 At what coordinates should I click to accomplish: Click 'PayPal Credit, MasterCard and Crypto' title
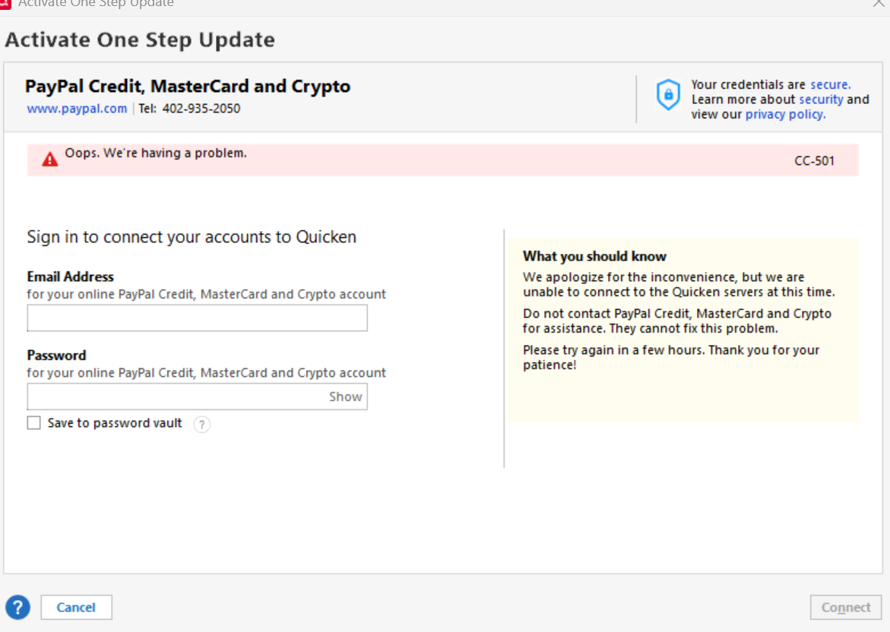188,87
